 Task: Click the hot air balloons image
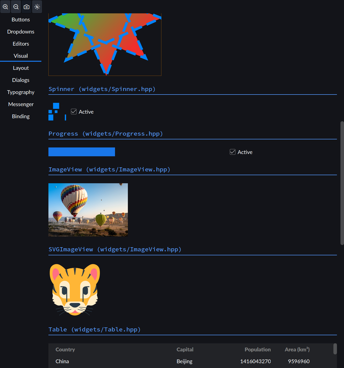click(x=88, y=210)
